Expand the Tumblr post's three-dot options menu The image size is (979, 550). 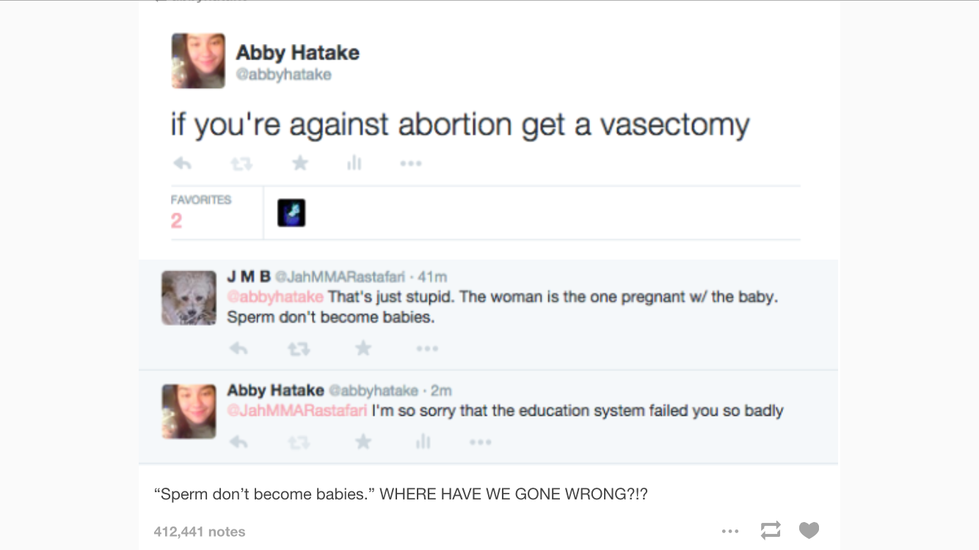730,530
